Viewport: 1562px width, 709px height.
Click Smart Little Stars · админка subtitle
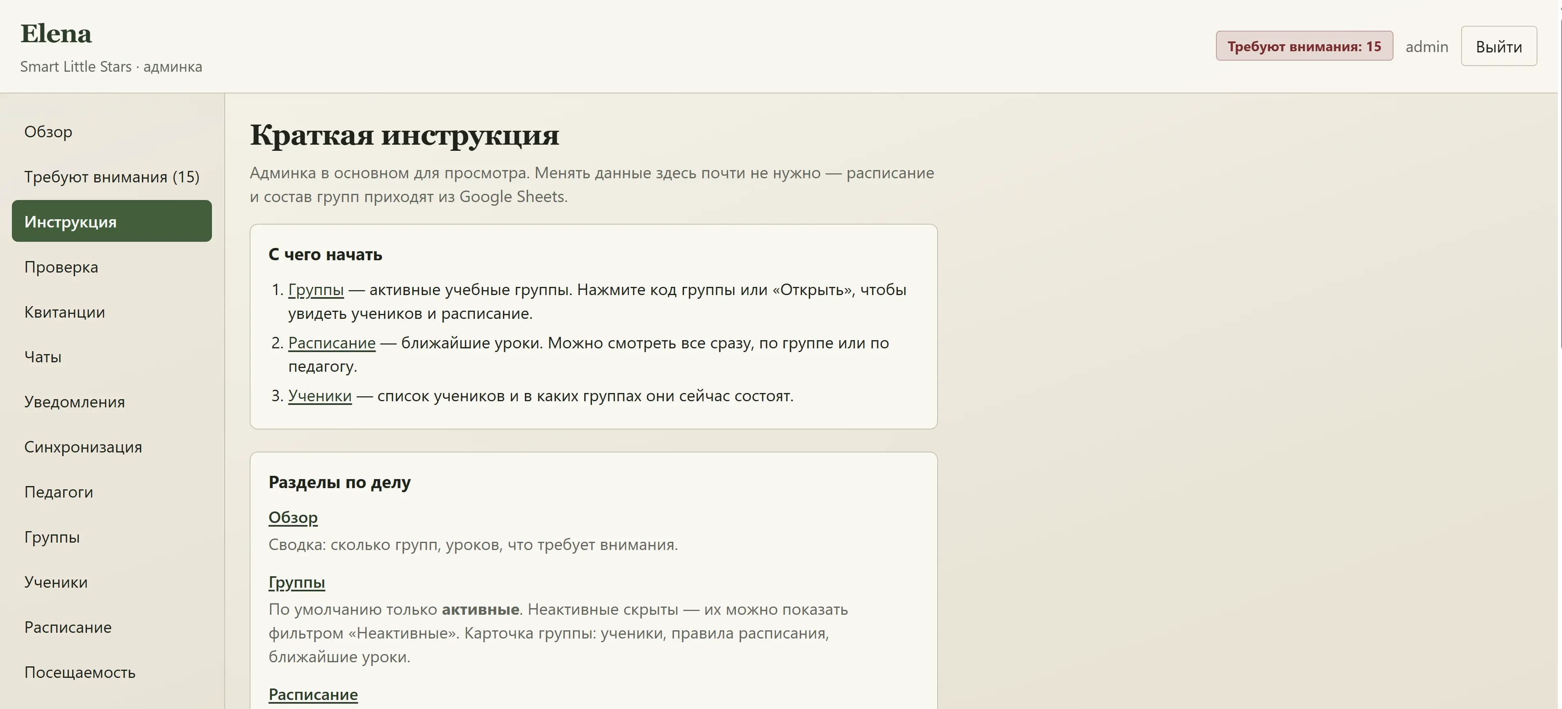click(x=111, y=67)
